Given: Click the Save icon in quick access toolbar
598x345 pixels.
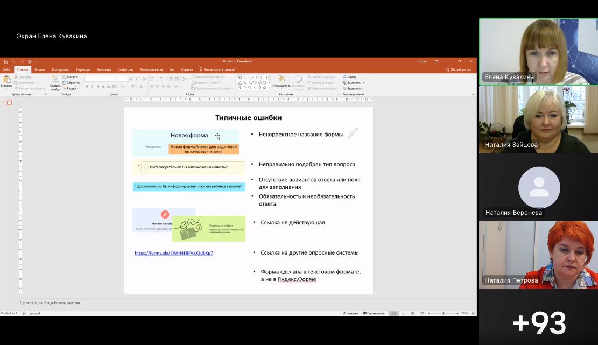Looking at the screenshot, I should pos(6,61).
